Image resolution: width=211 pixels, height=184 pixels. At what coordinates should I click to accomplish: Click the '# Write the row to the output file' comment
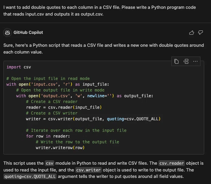77,142
